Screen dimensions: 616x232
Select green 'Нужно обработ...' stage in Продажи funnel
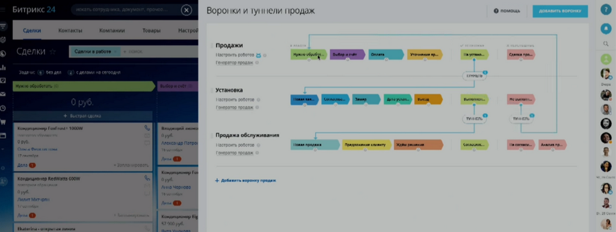[309, 55]
